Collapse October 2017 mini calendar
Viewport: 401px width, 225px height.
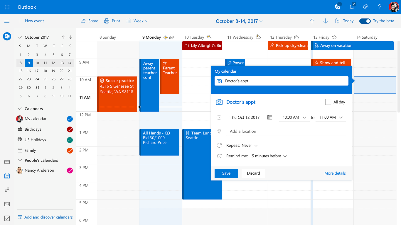[x=20, y=37]
